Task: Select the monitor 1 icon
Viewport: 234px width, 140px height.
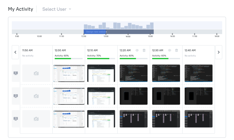Action: click(16, 73)
